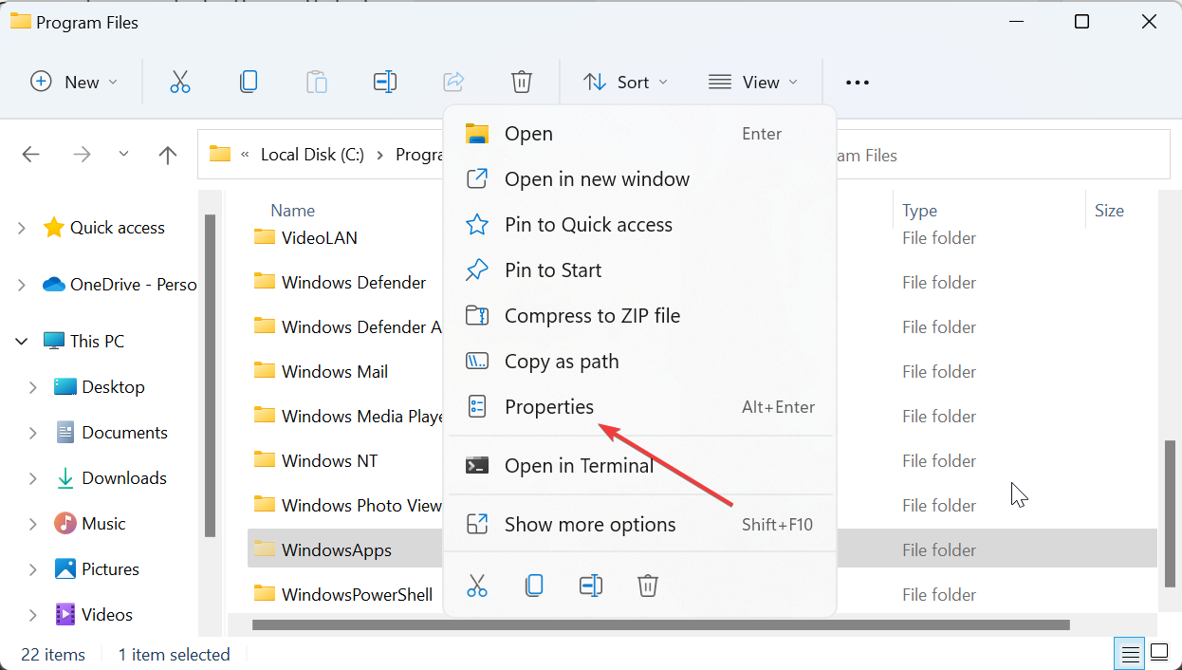
Task: Delete using the trash icon in the toolbar
Action: pyautogui.click(x=522, y=82)
